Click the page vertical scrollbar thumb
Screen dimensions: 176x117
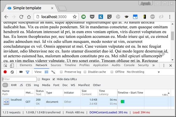point(172,36)
